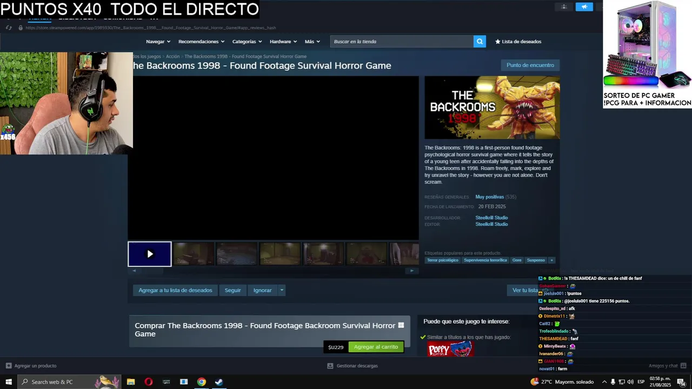
Task: Click the Agregar un producto label
Action: 35,366
